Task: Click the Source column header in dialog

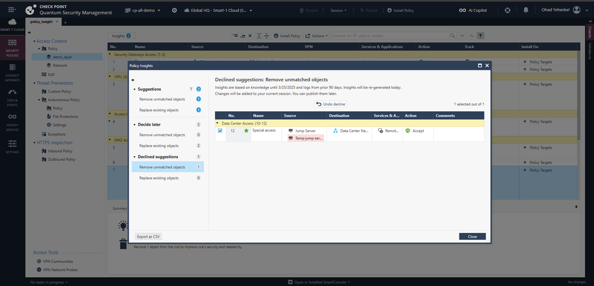Action: [x=304, y=116]
